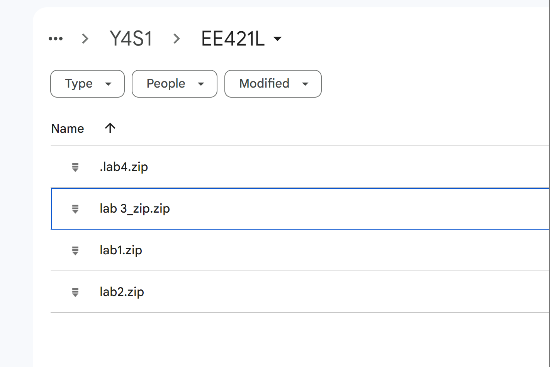The width and height of the screenshot is (550, 367).
Task: Open the People filter dropdown
Action: (174, 84)
